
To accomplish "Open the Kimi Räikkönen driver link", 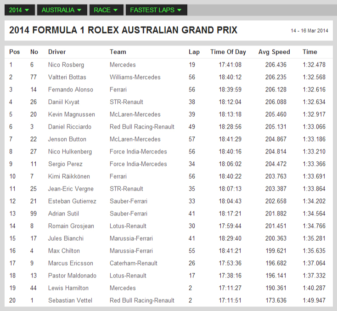I will coord(69,176).
